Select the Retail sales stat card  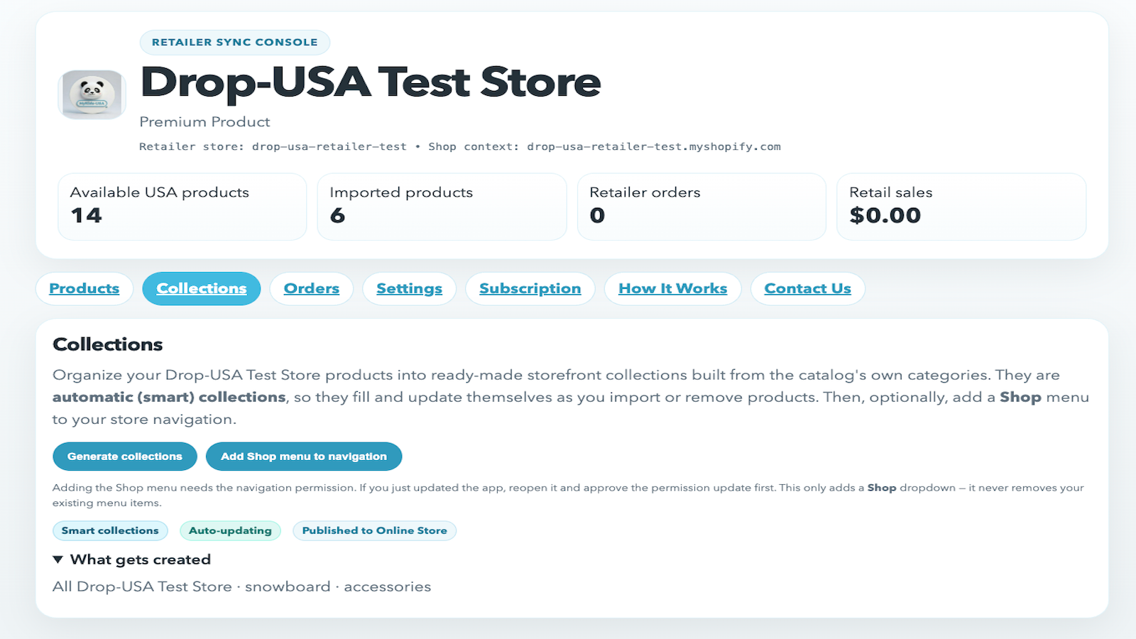click(x=962, y=207)
